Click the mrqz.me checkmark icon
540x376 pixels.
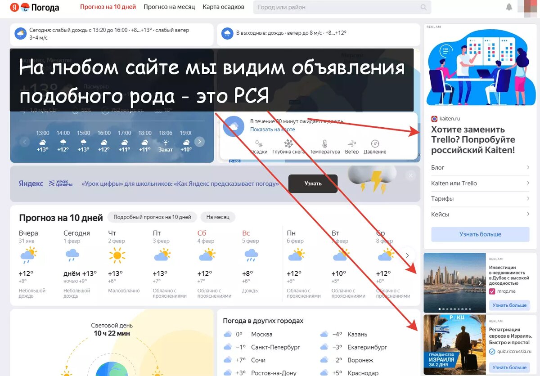pos(492,291)
